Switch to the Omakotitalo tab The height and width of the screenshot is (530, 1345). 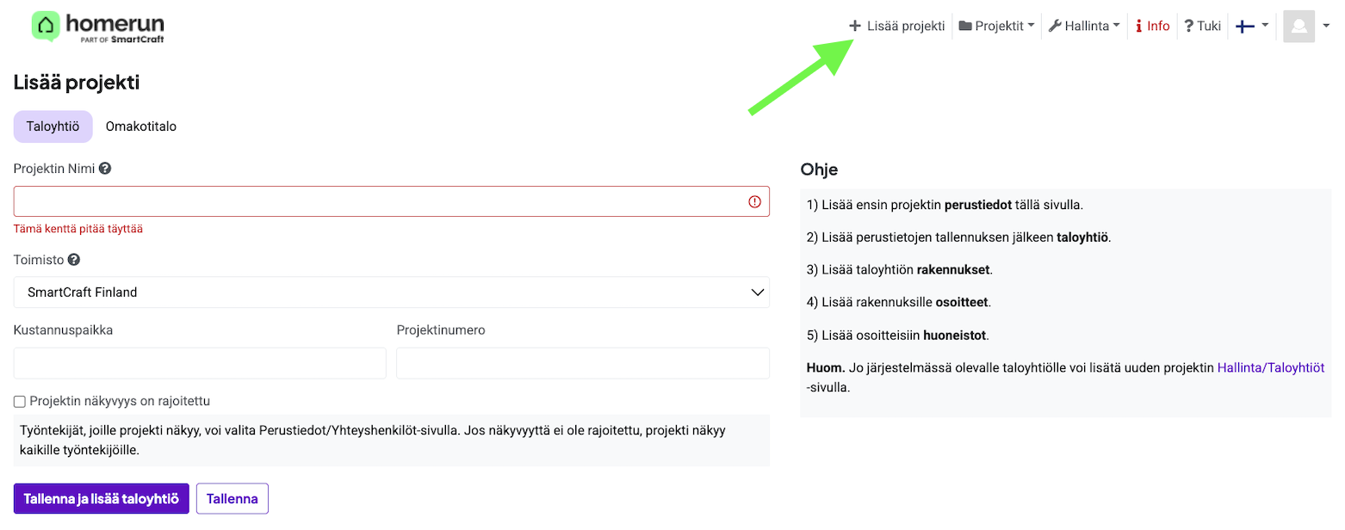tap(141, 126)
